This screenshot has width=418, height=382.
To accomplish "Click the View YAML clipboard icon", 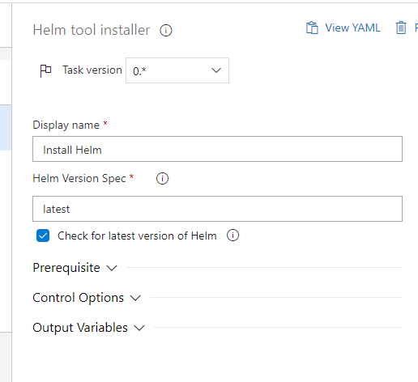I will [312, 28].
